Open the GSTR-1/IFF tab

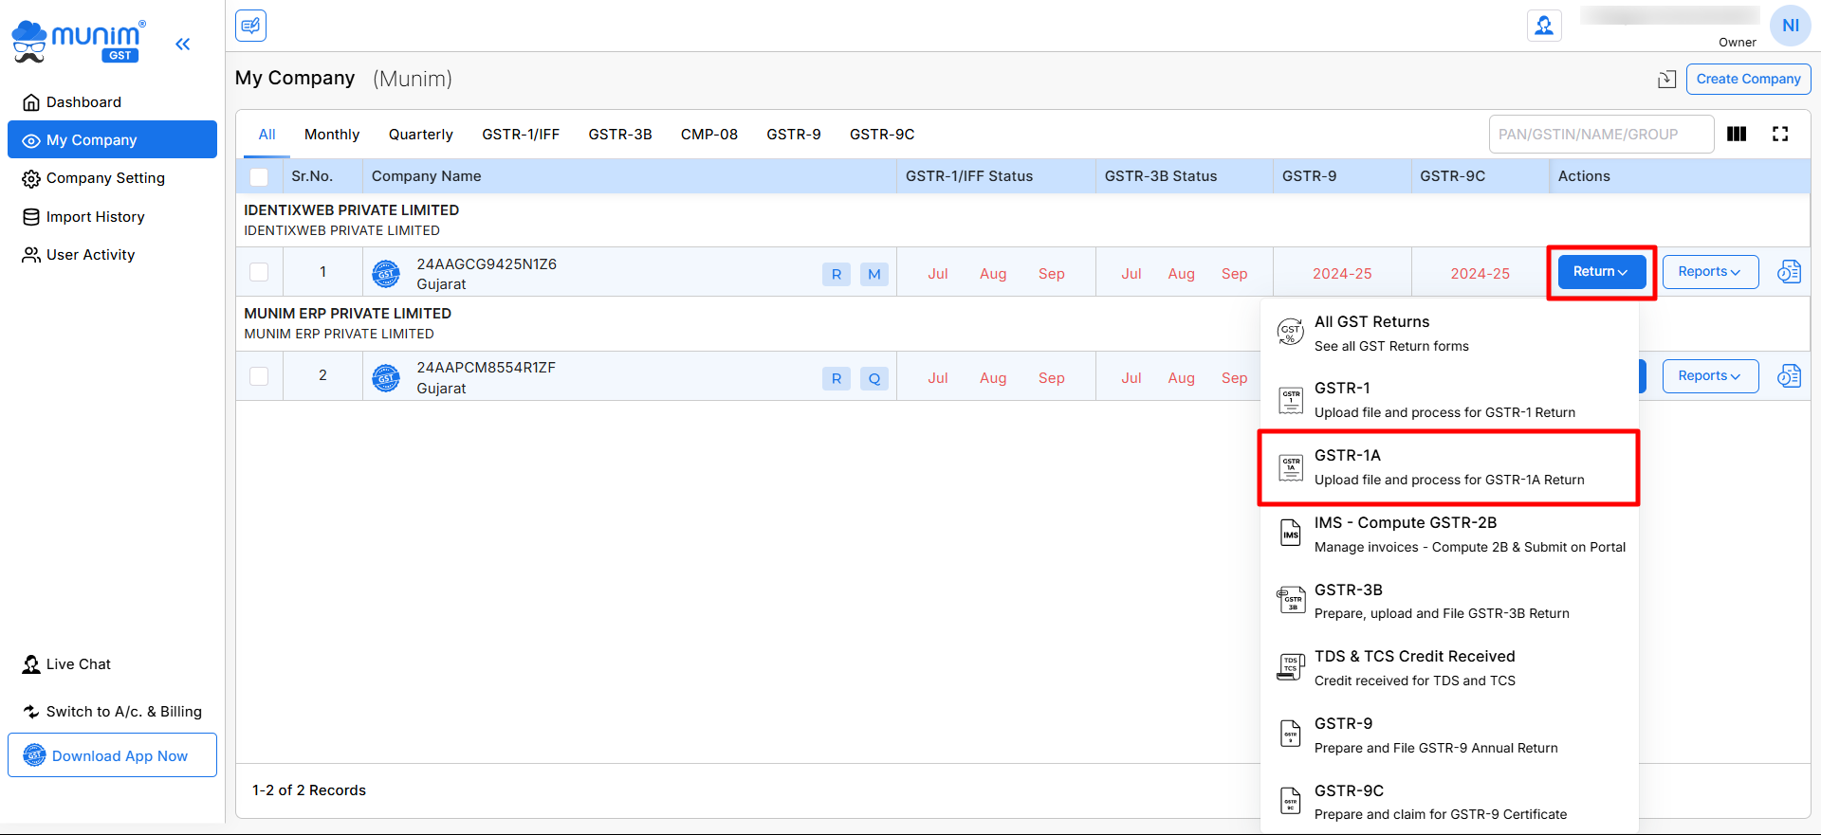[x=521, y=135]
